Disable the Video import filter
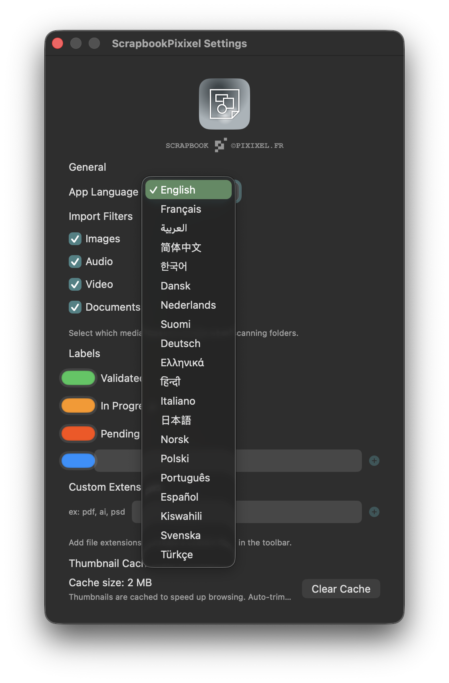 75,284
